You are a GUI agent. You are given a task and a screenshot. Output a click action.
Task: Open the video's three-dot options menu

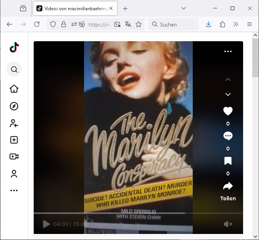pyautogui.click(x=228, y=51)
